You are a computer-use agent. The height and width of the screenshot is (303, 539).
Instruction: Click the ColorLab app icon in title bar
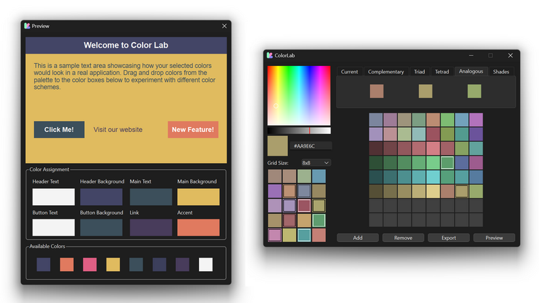[270, 56]
